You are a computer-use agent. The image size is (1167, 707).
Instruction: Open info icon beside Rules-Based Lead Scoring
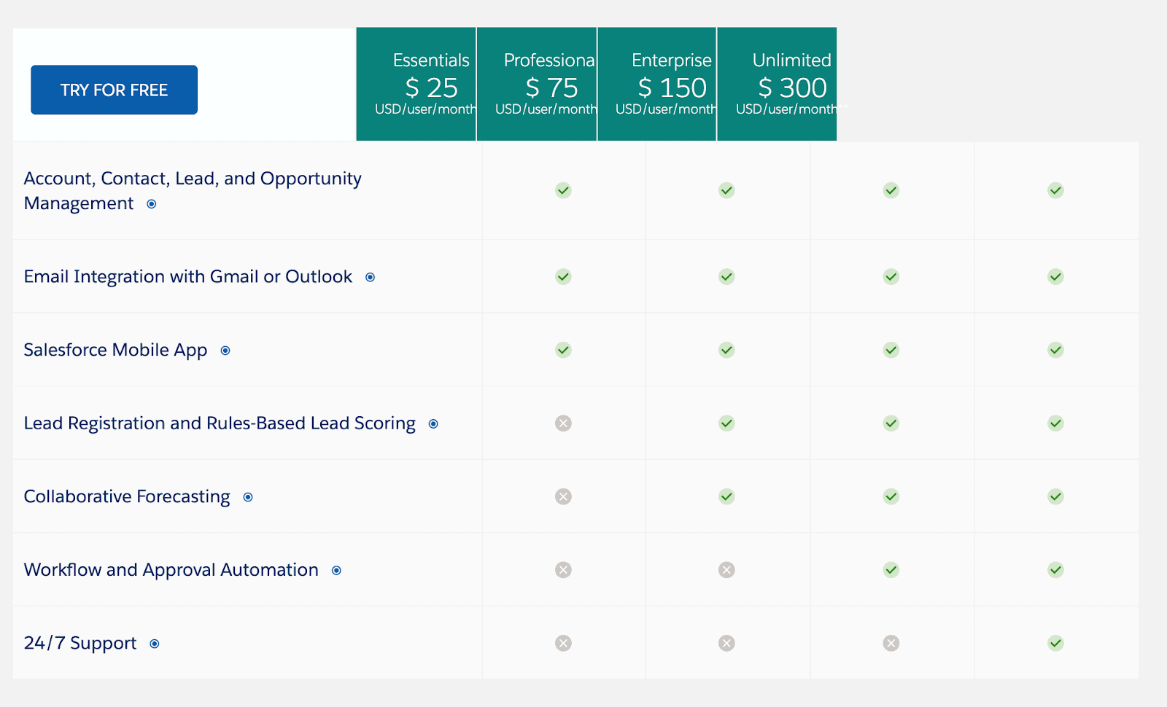(433, 424)
